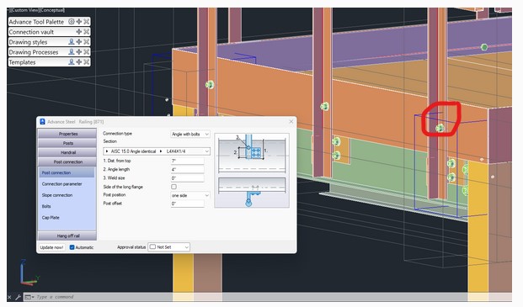Open Advance Tool Palette settings gear

tap(72, 22)
